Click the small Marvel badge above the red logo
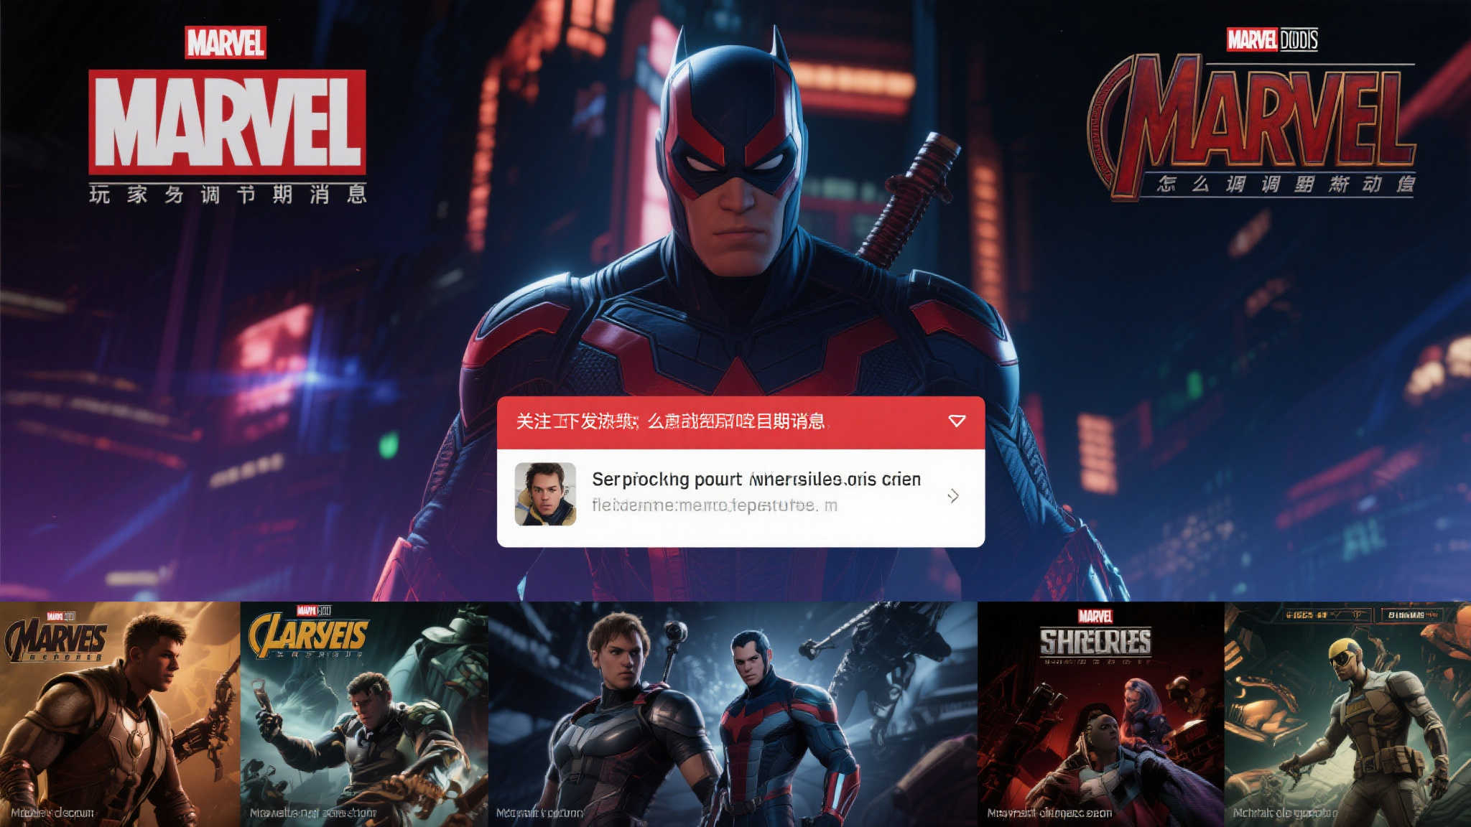The image size is (1471, 827). tap(226, 42)
